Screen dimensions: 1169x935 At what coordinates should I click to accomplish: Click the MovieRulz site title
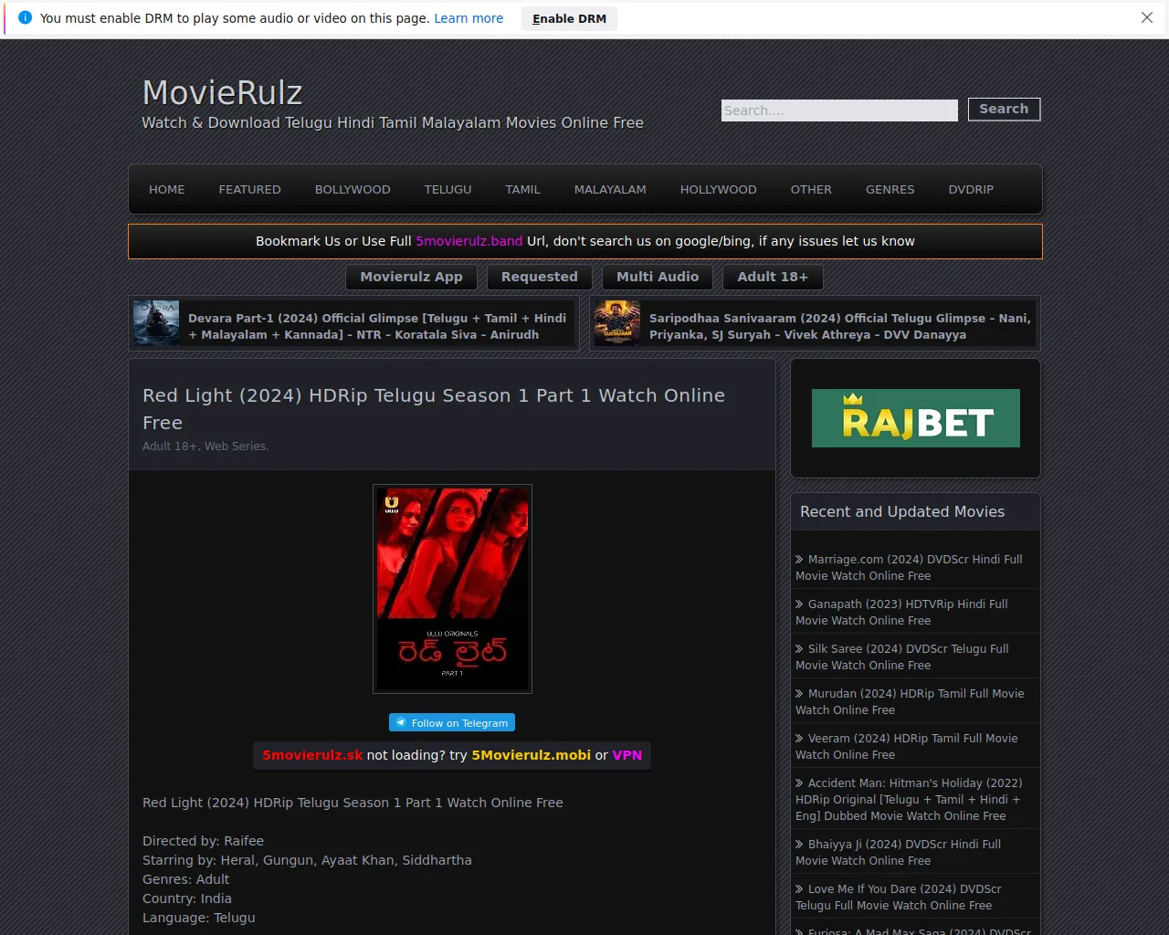[x=222, y=92]
